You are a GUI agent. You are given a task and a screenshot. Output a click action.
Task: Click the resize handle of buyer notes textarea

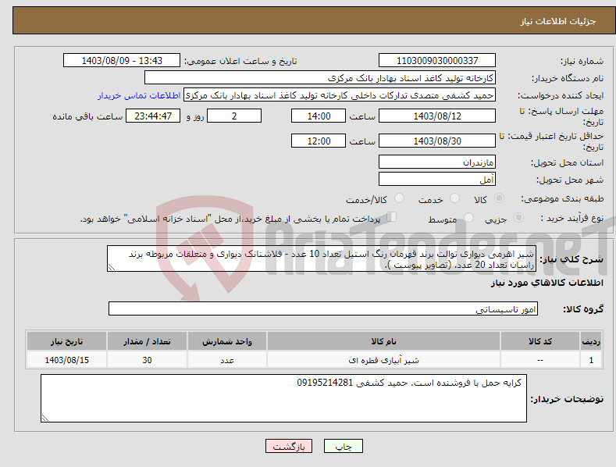(x=45, y=419)
